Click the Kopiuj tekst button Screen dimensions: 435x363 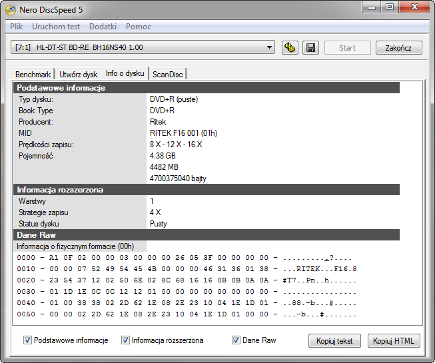coord(334,340)
